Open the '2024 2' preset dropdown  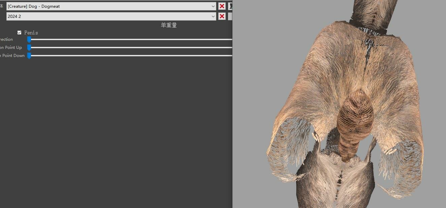pos(111,16)
